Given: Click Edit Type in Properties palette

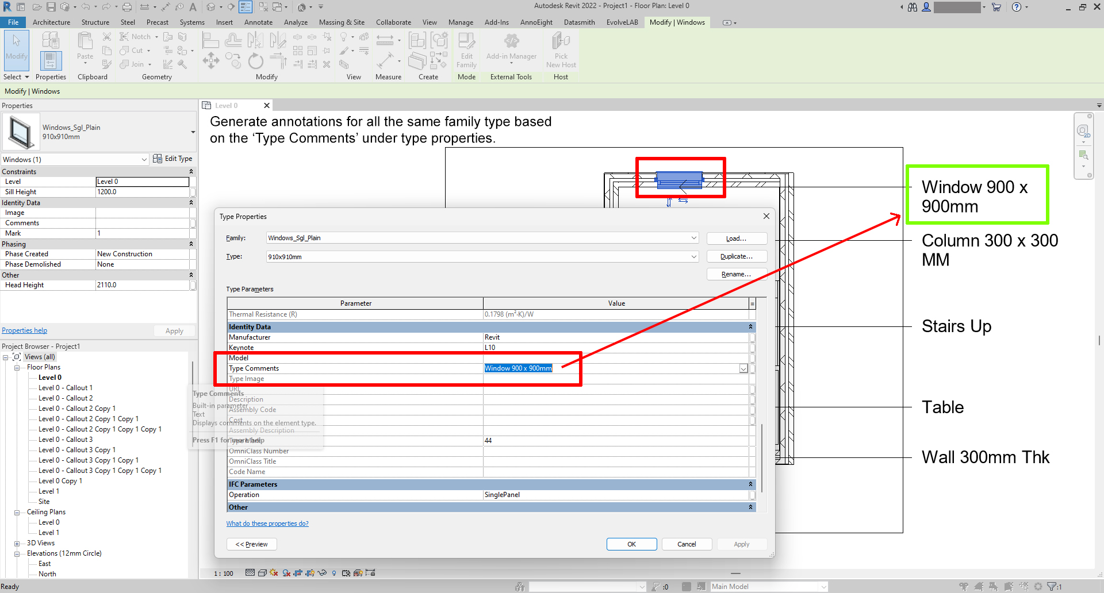Looking at the screenshot, I should tap(172, 159).
